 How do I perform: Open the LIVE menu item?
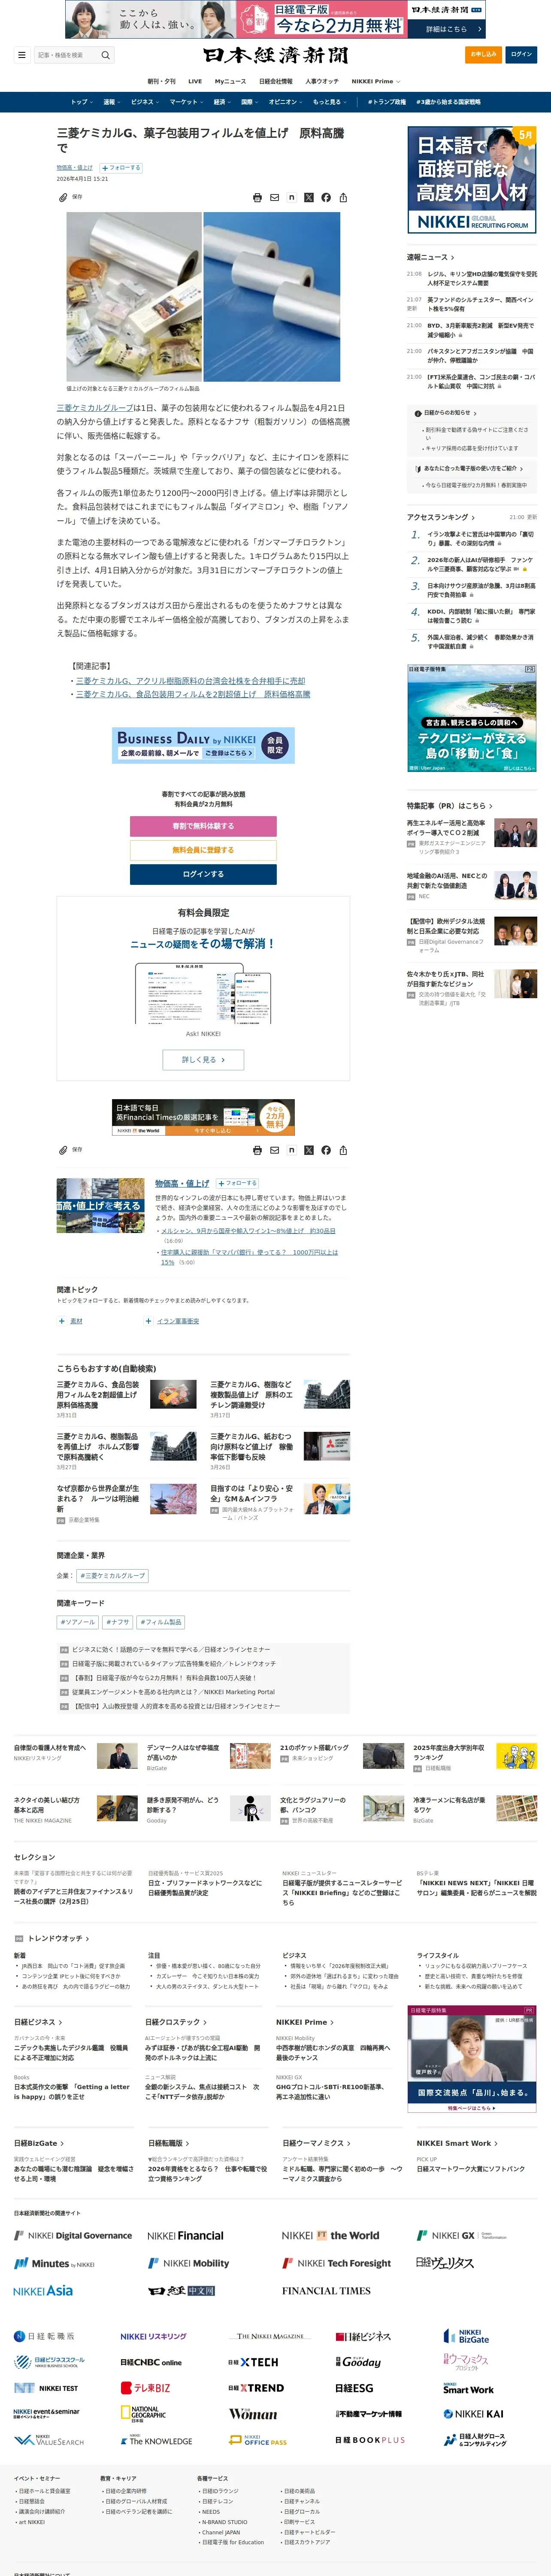point(195,81)
